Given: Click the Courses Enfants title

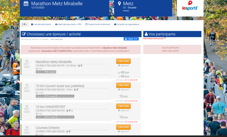Looking at the screenshot, I should (x=48, y=128).
